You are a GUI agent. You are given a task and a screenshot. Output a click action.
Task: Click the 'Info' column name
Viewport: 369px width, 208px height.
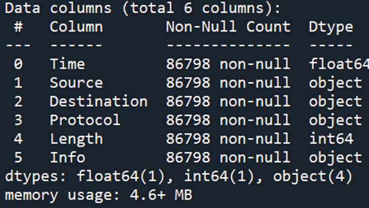click(67, 158)
